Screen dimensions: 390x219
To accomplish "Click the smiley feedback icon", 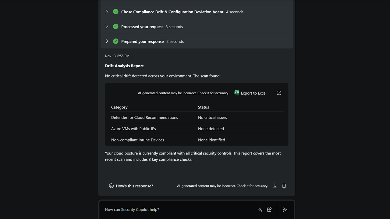I will click(x=111, y=186).
